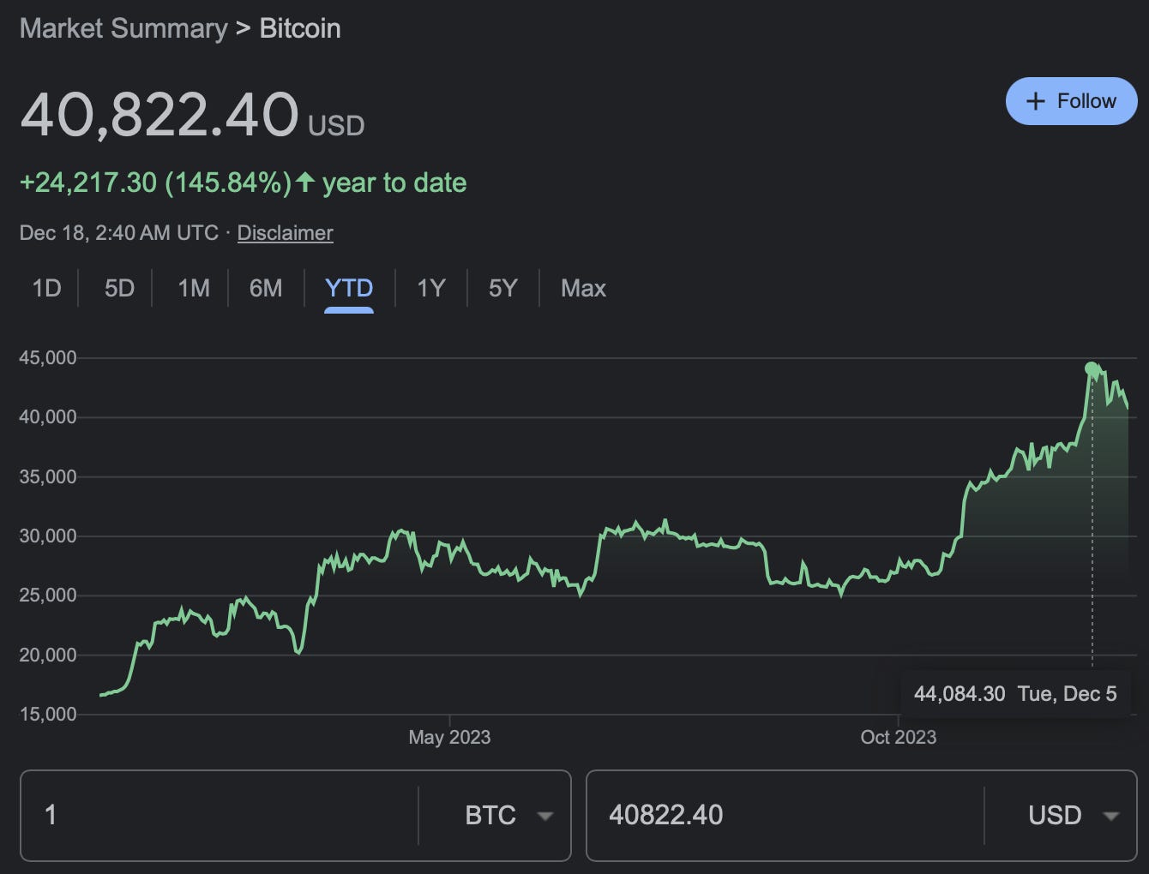Viewport: 1149px width, 874px height.
Task: Click the year to date change text
Action: (x=243, y=183)
